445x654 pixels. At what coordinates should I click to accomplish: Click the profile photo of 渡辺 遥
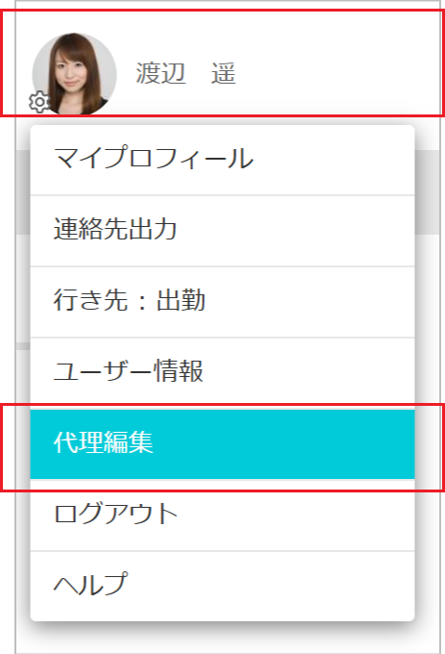pyautogui.click(x=75, y=73)
